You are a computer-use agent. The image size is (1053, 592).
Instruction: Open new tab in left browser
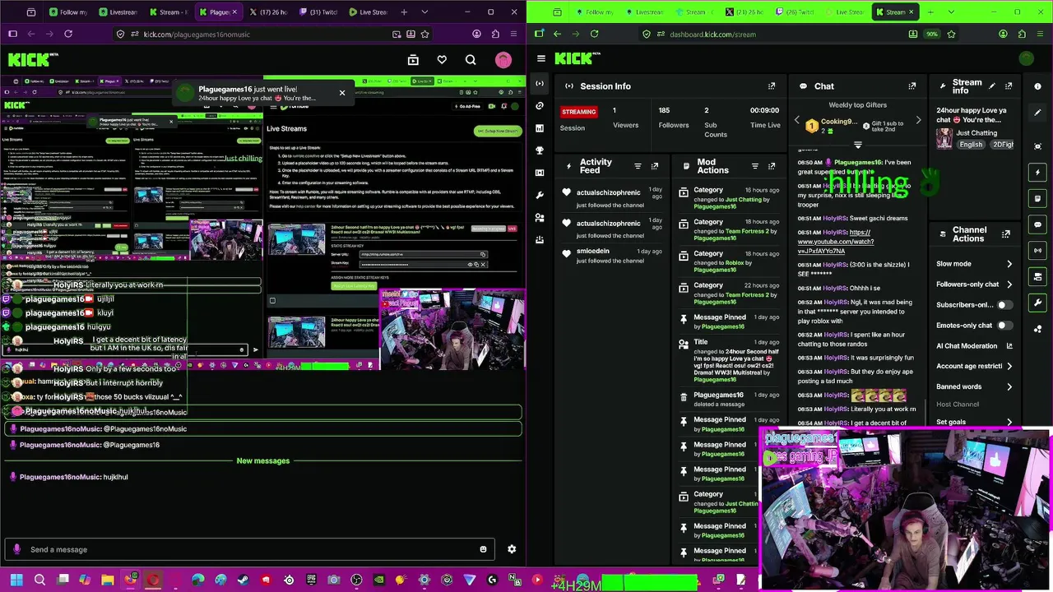(404, 12)
